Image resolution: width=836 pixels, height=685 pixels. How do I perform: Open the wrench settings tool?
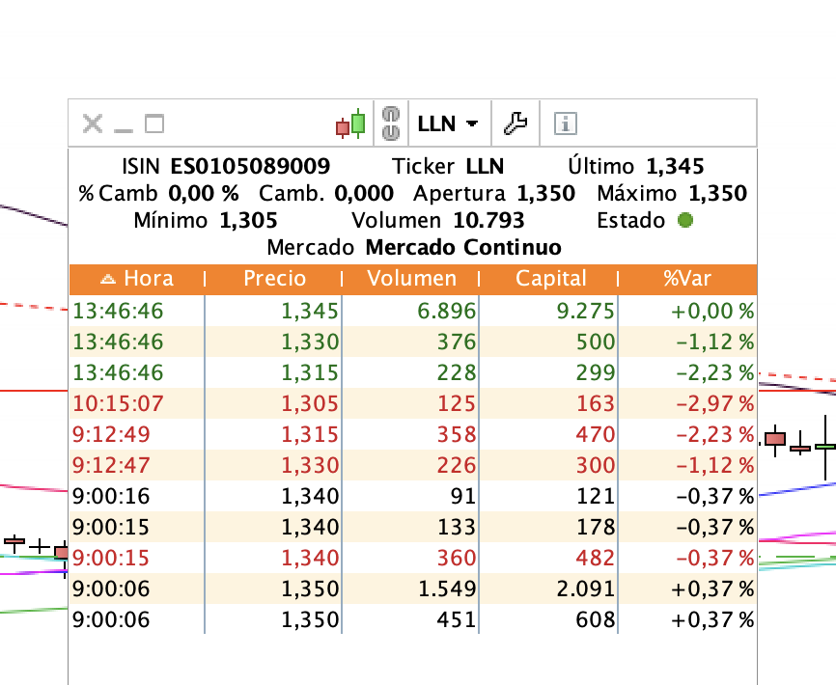pos(516,123)
